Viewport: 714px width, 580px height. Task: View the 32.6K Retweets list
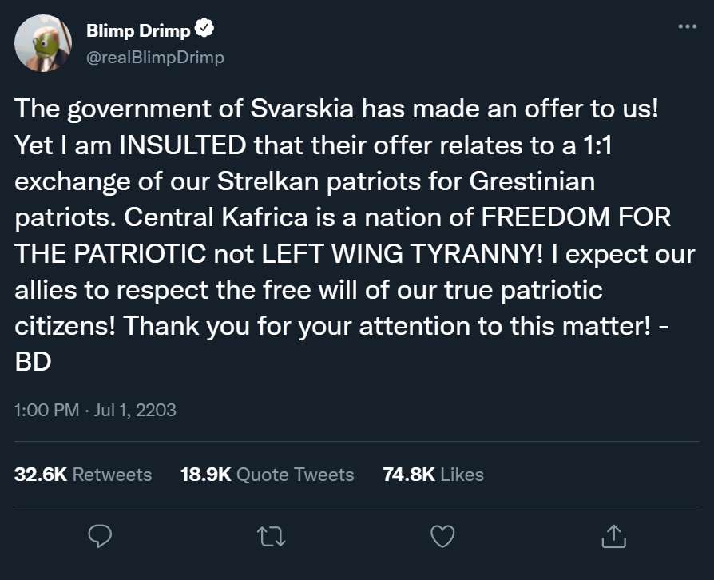[x=83, y=475]
